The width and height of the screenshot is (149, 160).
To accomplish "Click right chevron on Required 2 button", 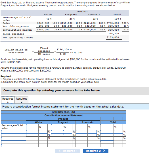I will (x=104, y=151).
